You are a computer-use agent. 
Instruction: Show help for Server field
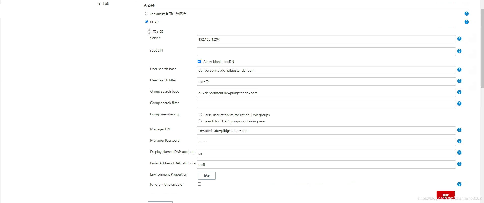pyautogui.click(x=459, y=39)
